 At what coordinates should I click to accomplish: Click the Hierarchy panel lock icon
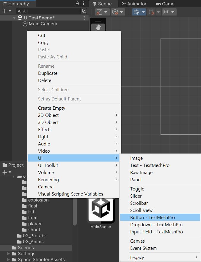pyautogui.click(x=77, y=3)
